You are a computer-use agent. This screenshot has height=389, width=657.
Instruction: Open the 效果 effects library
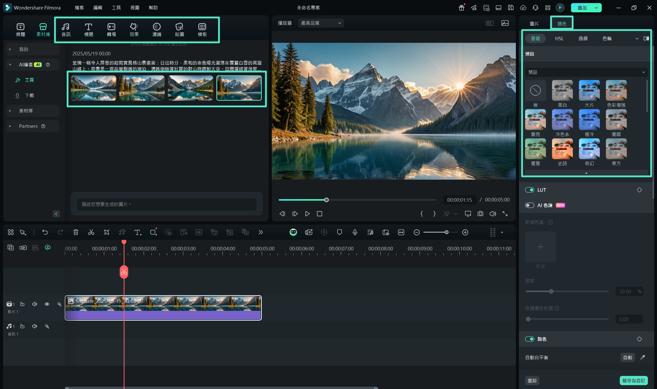click(x=134, y=30)
